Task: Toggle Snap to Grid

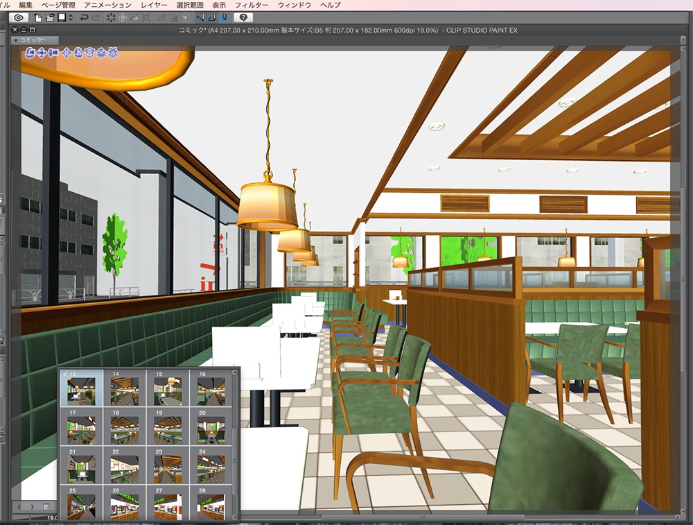Action: pyautogui.click(x=224, y=18)
